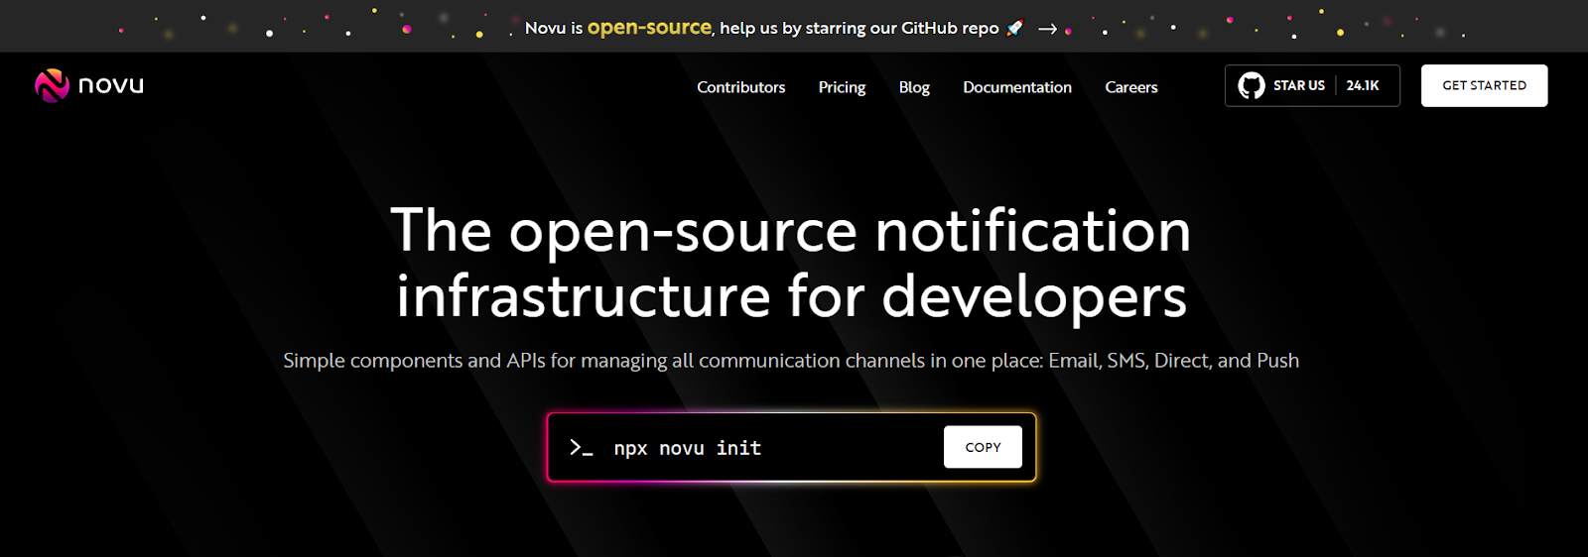This screenshot has height=557, width=1588.
Task: Click the right arrow in the top banner
Action: tap(1047, 29)
